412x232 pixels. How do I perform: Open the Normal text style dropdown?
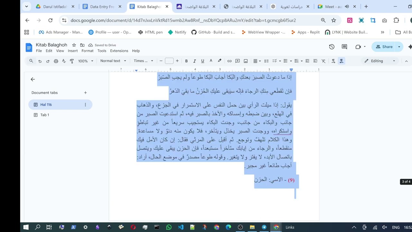113,61
